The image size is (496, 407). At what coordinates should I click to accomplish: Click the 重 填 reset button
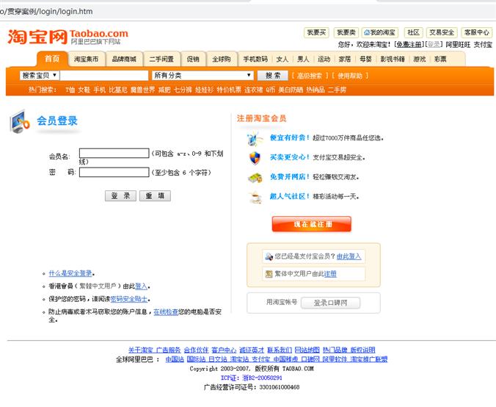[155, 195]
